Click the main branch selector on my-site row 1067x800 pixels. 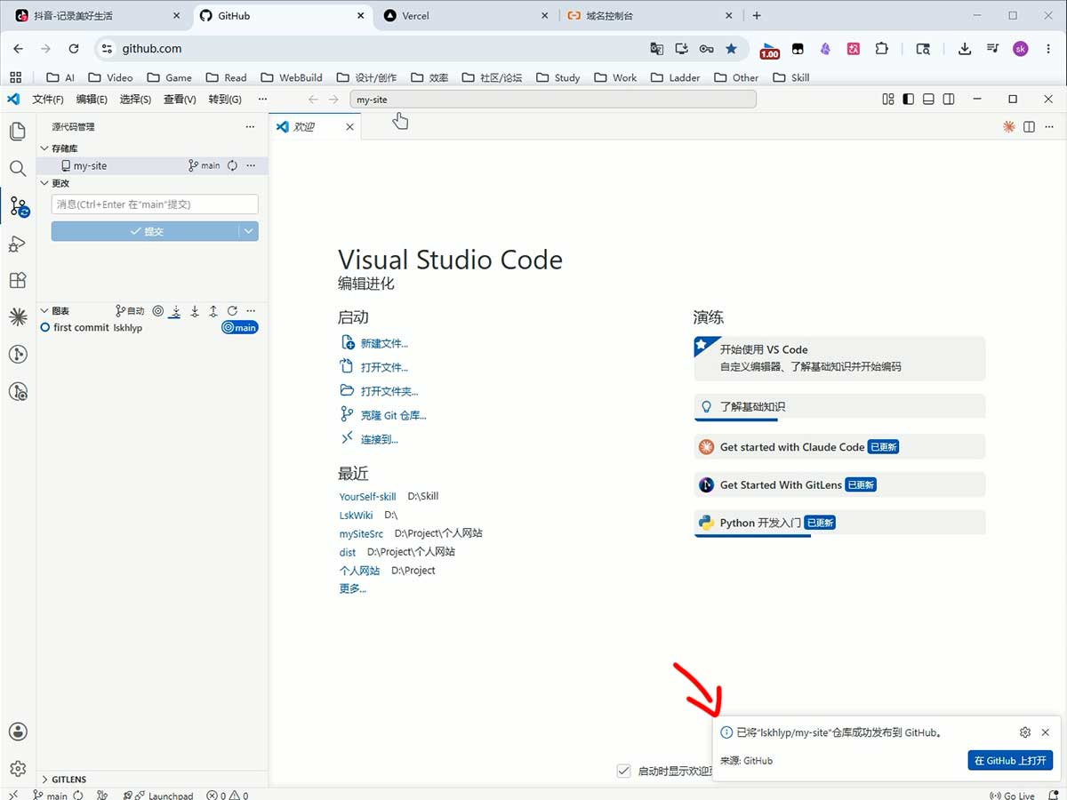205,165
